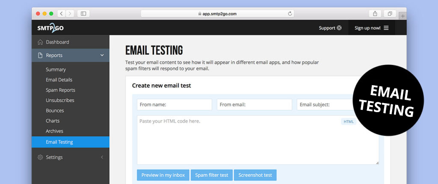The width and height of the screenshot is (438, 184).
Task: Collapse the Reports section chevron
Action: [x=102, y=55]
